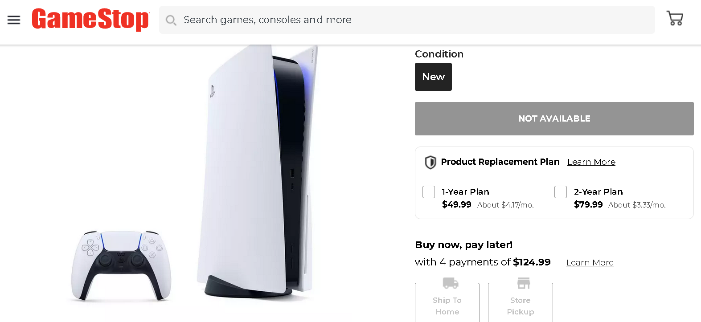Check the 1-Year Plan checkbox
The width and height of the screenshot is (701, 322).
(x=429, y=192)
